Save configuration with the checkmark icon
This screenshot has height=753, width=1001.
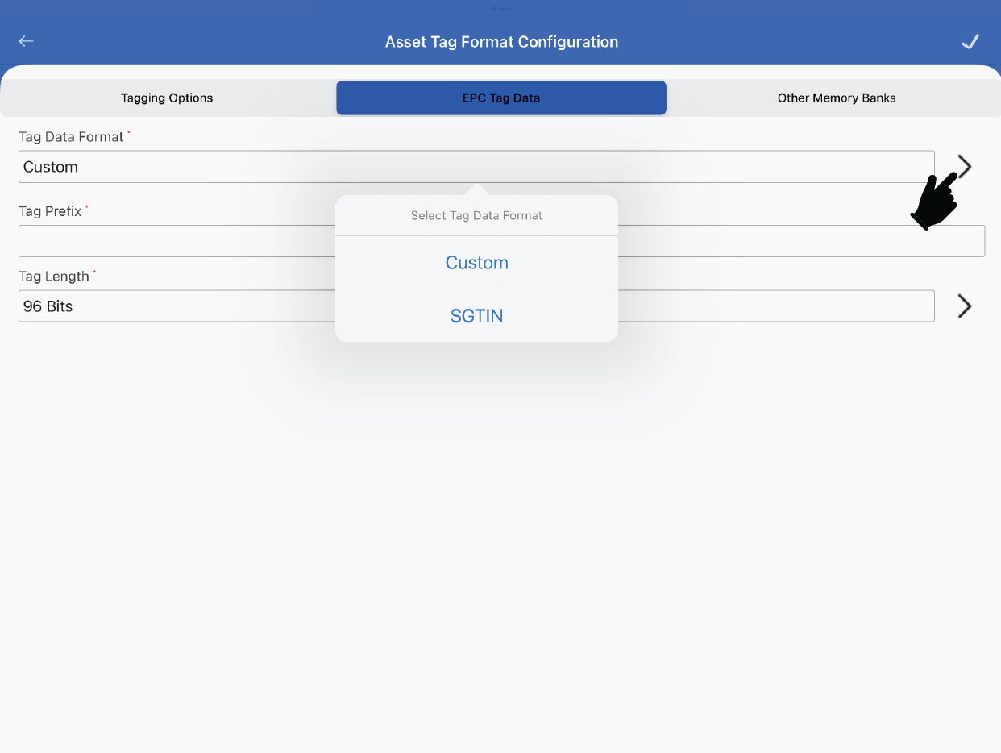tap(970, 42)
